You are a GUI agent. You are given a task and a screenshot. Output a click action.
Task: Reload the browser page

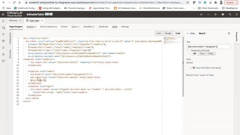[14, 3]
